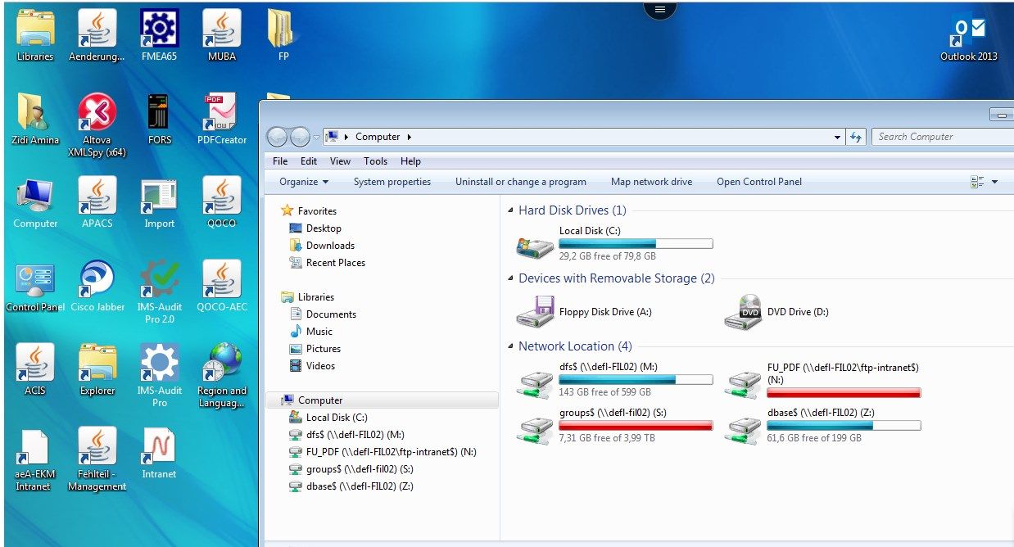Launch the APACS Java shortcut
This screenshot has height=547, width=1014.
[97, 203]
